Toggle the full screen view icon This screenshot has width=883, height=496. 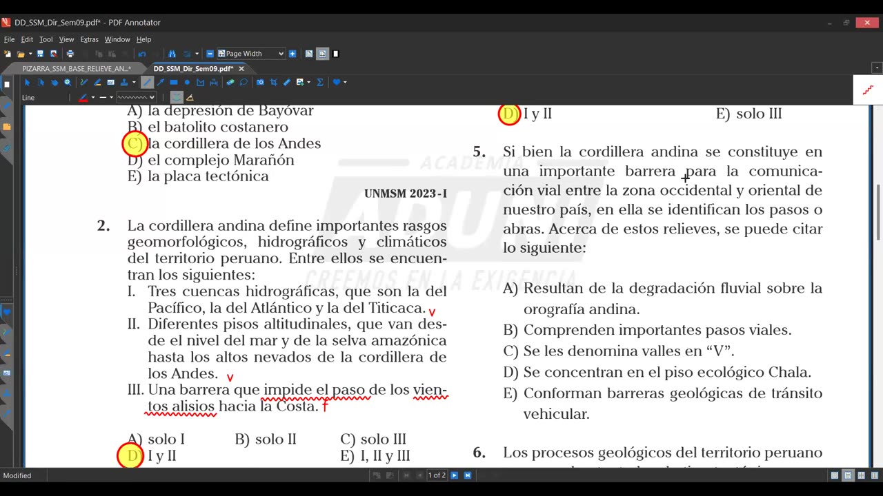(335, 54)
